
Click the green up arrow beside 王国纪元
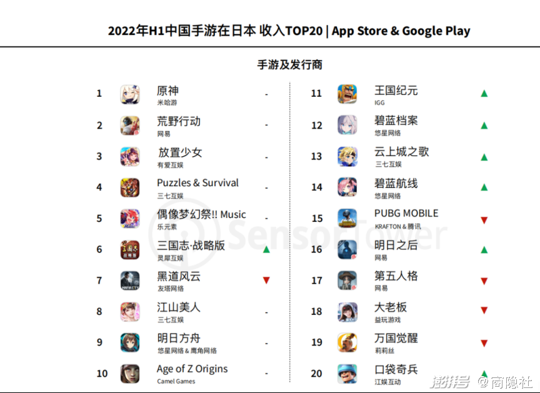tap(484, 94)
